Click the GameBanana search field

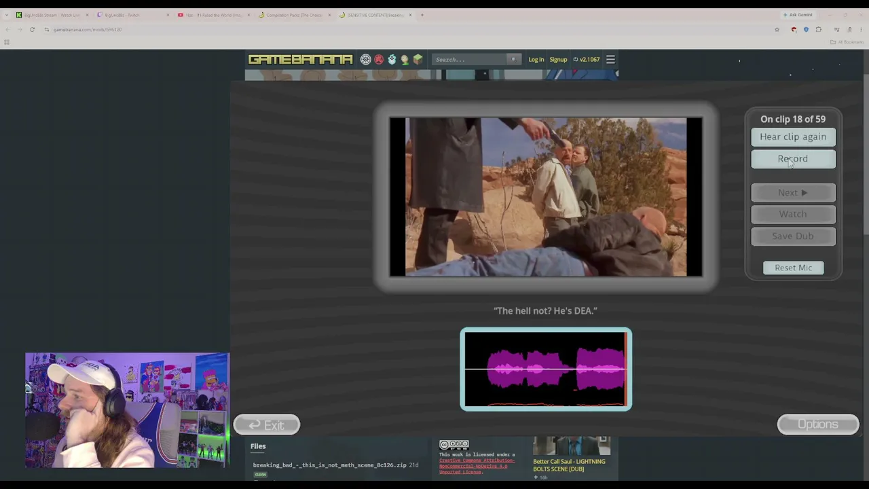point(469,60)
